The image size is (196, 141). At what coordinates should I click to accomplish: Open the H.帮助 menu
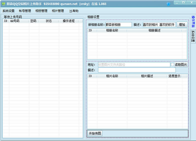74,11
